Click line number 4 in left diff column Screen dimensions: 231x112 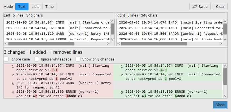click(13, 92)
